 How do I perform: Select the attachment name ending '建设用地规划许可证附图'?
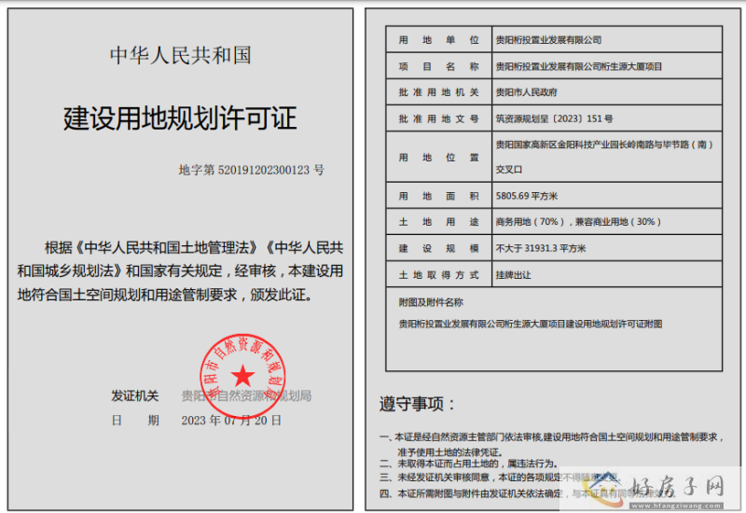coord(531,324)
